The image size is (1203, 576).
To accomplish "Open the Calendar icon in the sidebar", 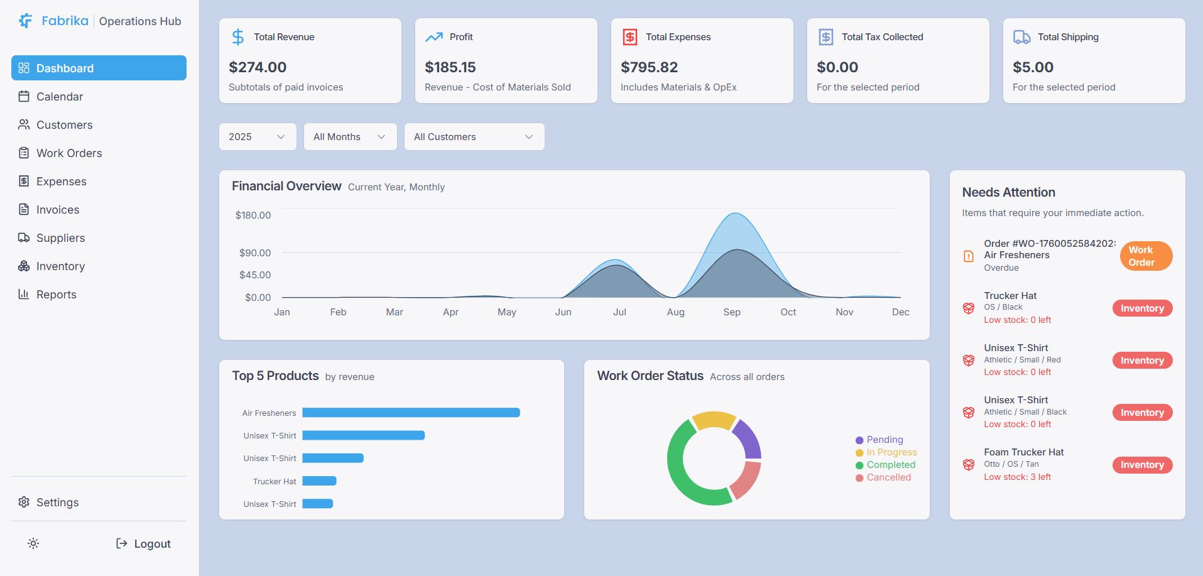I will (24, 96).
